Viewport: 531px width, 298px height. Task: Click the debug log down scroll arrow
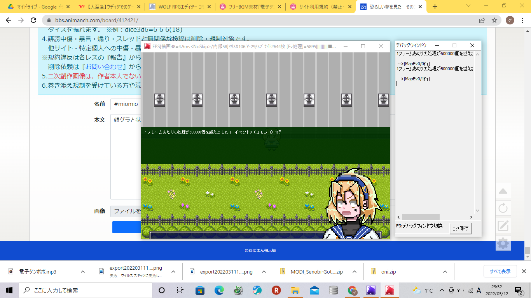click(x=478, y=211)
